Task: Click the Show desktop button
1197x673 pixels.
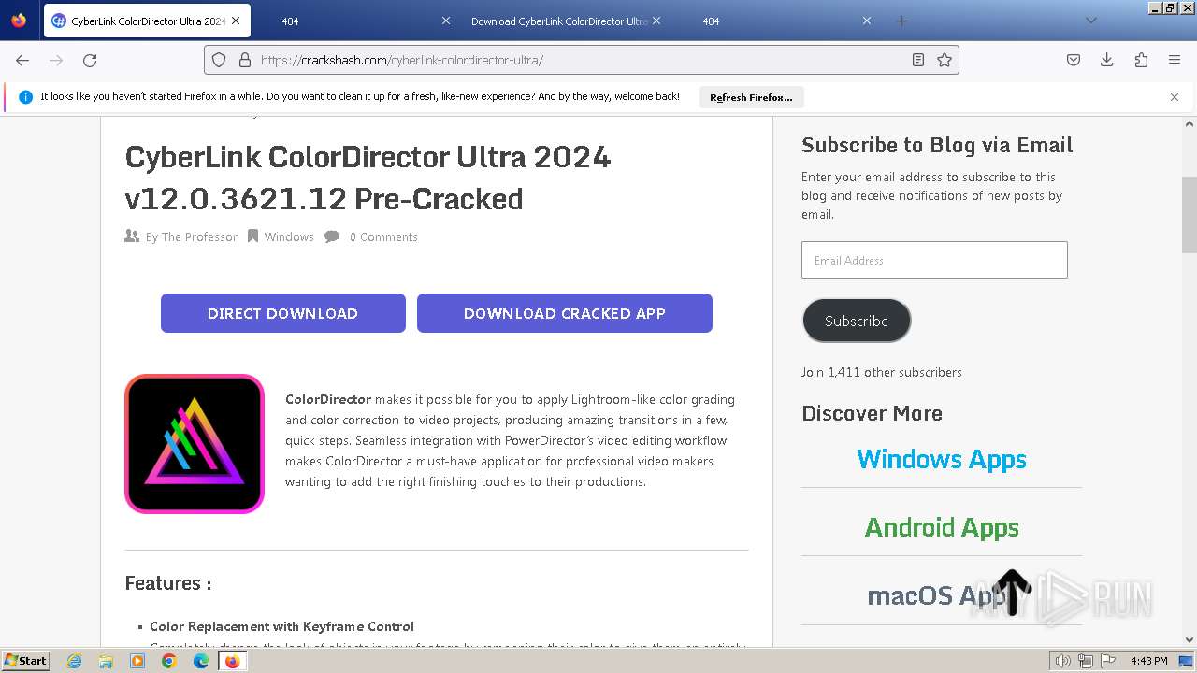Action: coord(1186,661)
